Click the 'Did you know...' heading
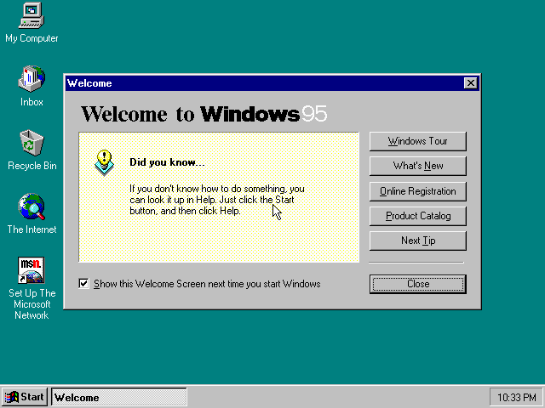This screenshot has width=545, height=408. pos(167,162)
